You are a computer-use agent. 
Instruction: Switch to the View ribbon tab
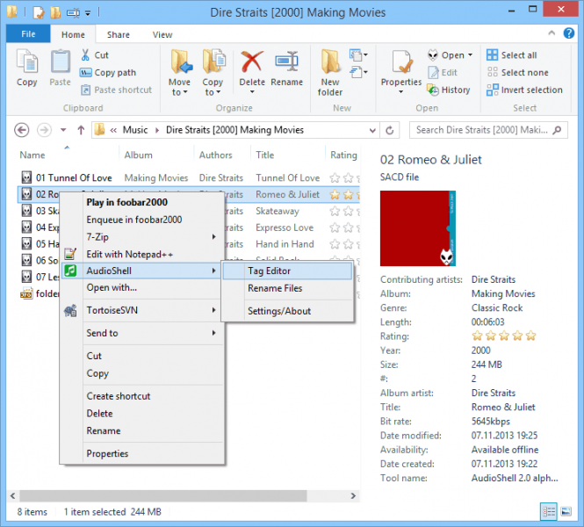point(162,34)
